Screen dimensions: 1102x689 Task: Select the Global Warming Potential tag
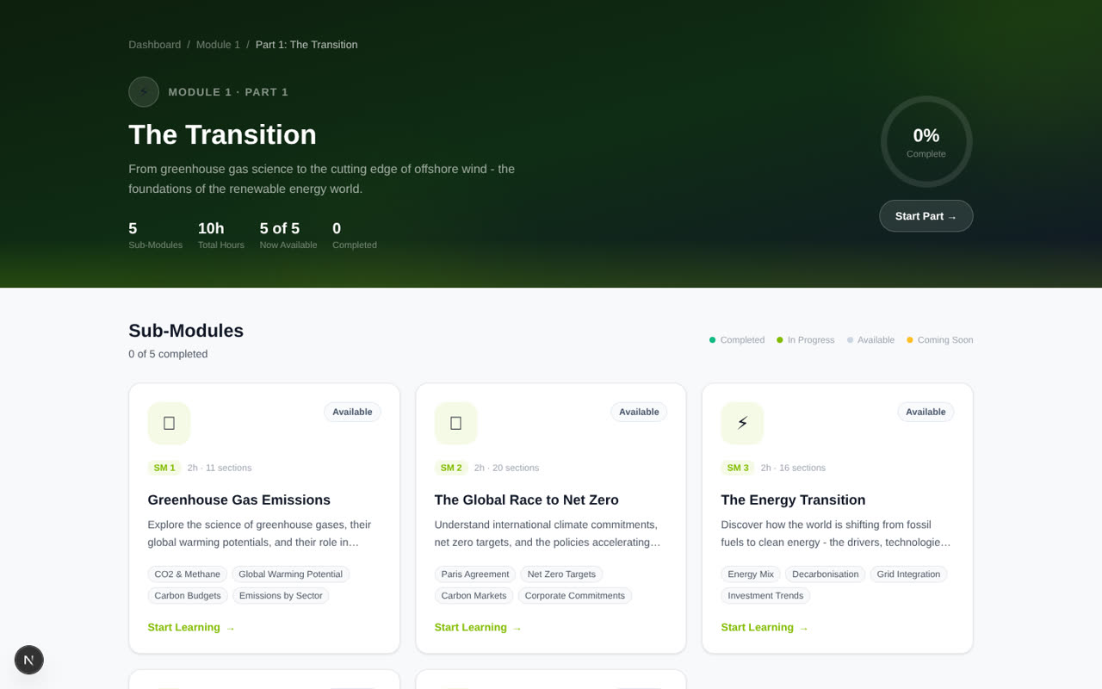(x=290, y=574)
